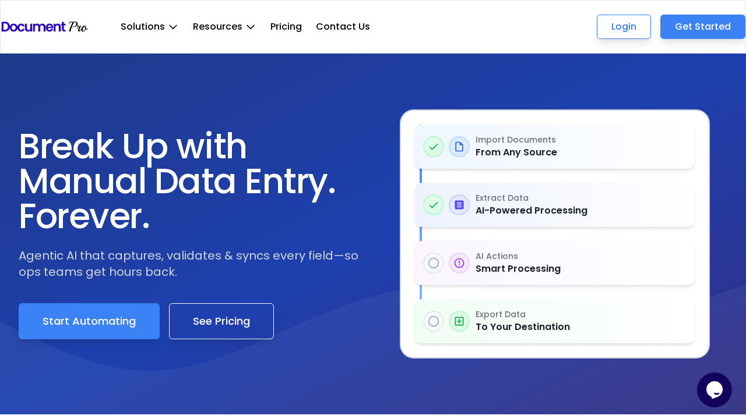Open the Solutions dropdown

142,26
